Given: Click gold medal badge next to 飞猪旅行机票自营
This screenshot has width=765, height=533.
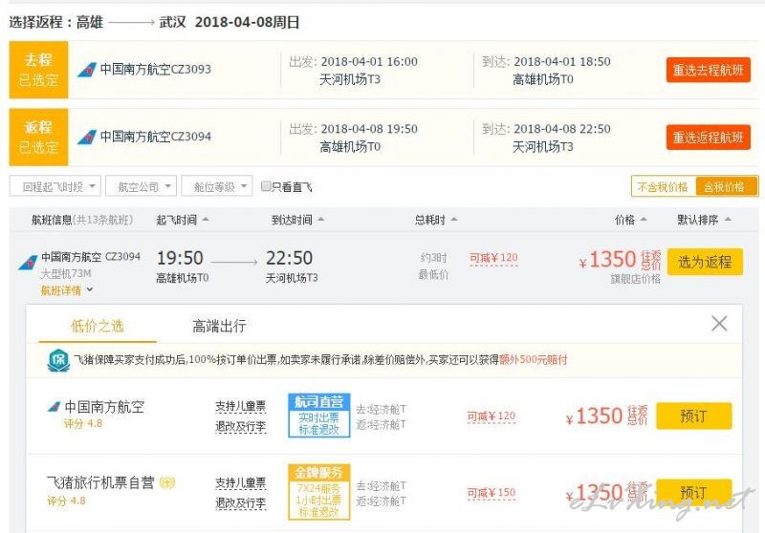Looking at the screenshot, I should pos(166,482).
